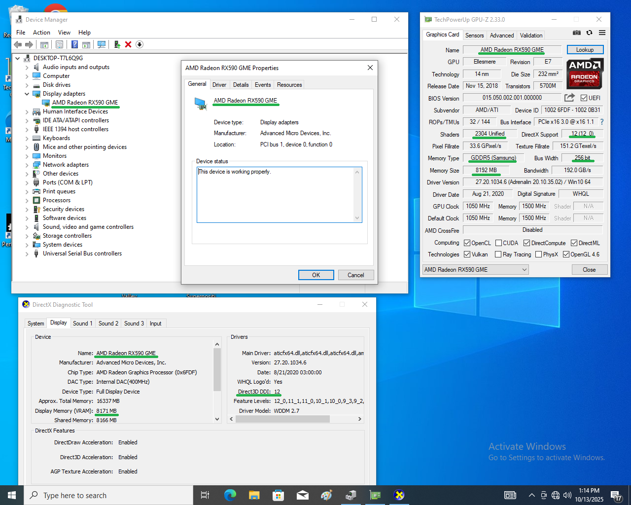Open the Sensors tab in GPU-Z
631x505 pixels.
pyautogui.click(x=474, y=36)
